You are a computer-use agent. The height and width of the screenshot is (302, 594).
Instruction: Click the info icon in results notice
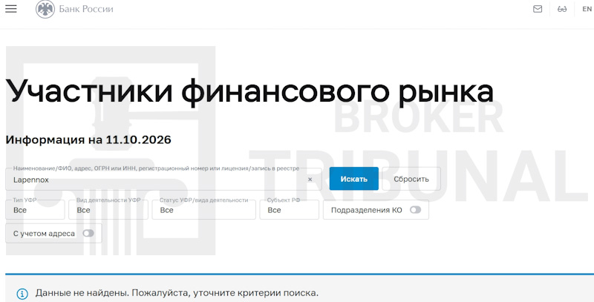coord(22,294)
